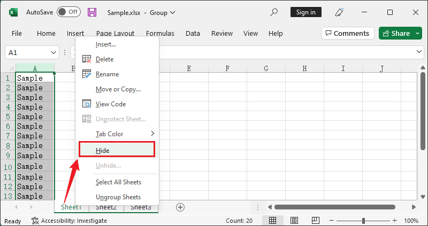Select column H header
428x226 pixels.
[x=304, y=68]
